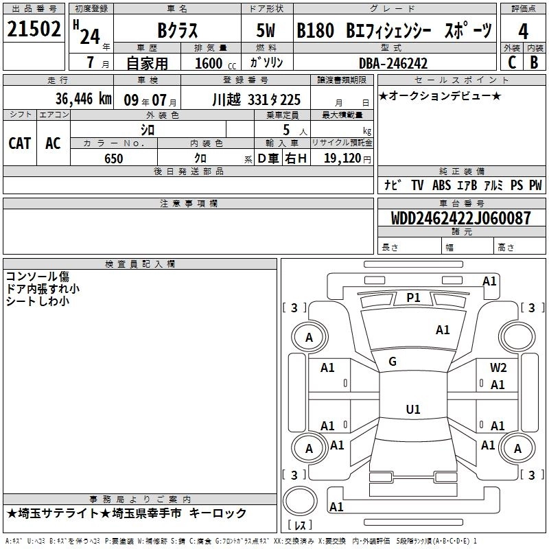Select the overall evaluation score 4

[523, 32]
